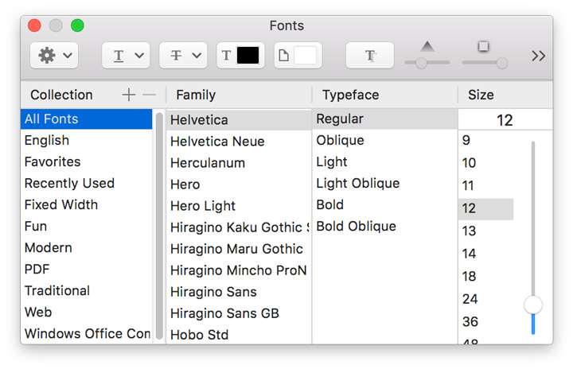Viewport: 573px width, 369px height.
Task: Select the Web collection
Action: click(86, 313)
